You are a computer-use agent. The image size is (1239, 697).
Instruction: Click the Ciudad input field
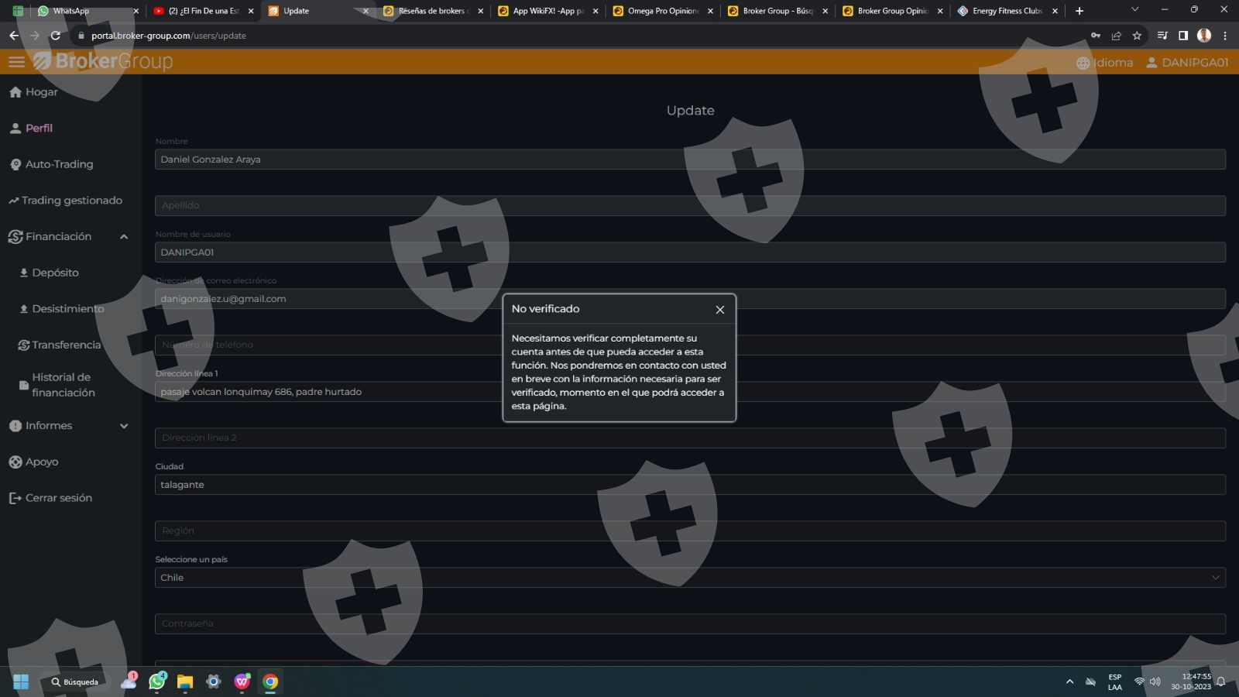(x=689, y=485)
